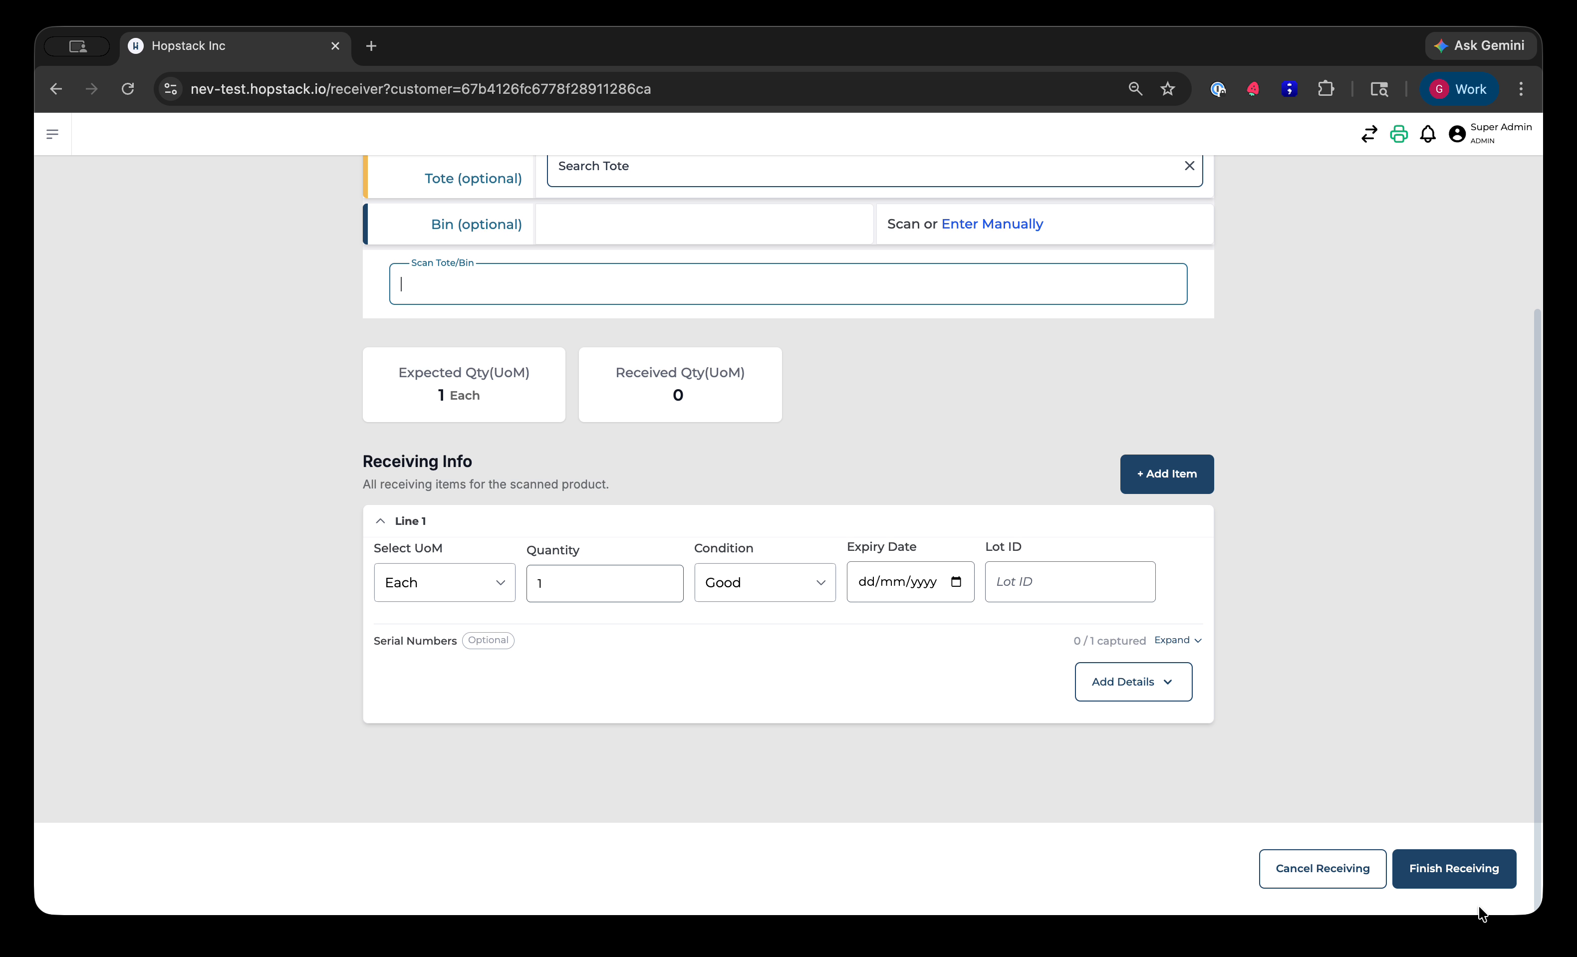Open Add Details dropdown
The height and width of the screenshot is (957, 1577).
coord(1133,682)
